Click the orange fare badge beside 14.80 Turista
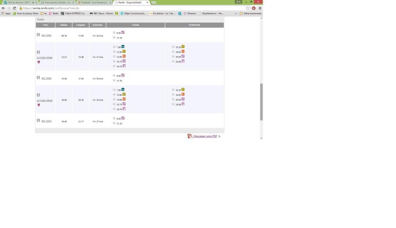 pos(124,99)
